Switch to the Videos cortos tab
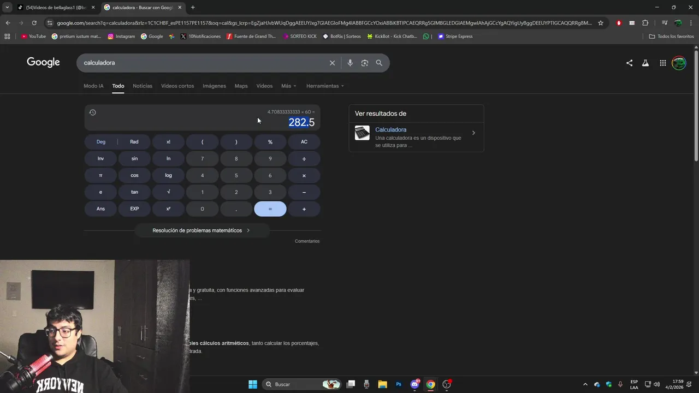The image size is (699, 393). [x=177, y=86]
